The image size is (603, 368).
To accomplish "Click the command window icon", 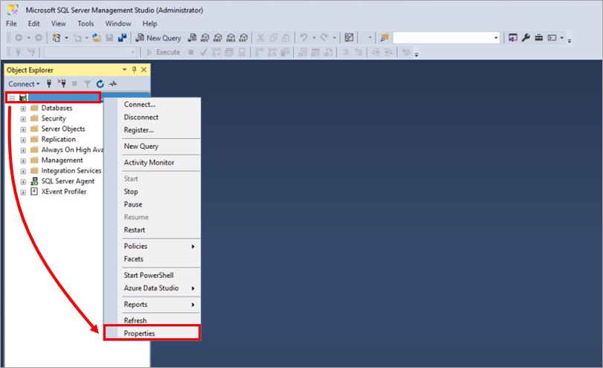I will click(552, 38).
